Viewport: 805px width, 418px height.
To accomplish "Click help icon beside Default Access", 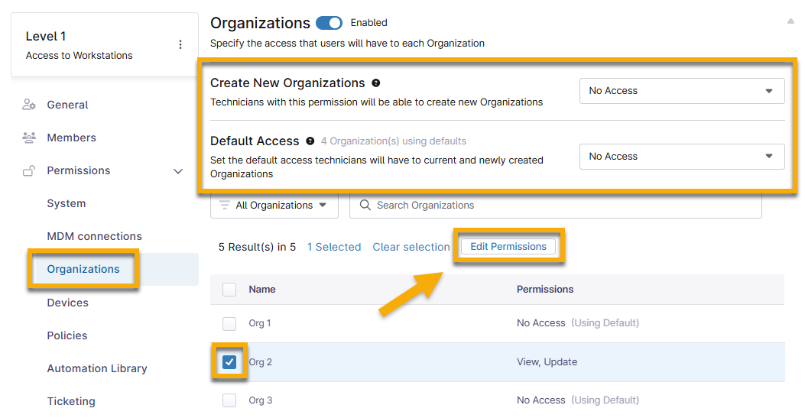I will pos(310,141).
